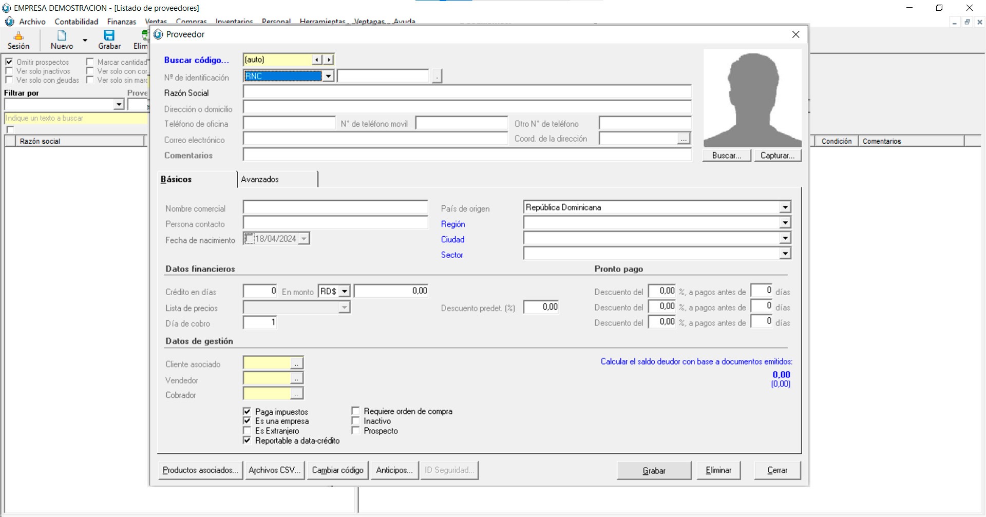The image size is (986, 517).
Task: Browse Cliente asociado lookup button
Action: click(297, 364)
